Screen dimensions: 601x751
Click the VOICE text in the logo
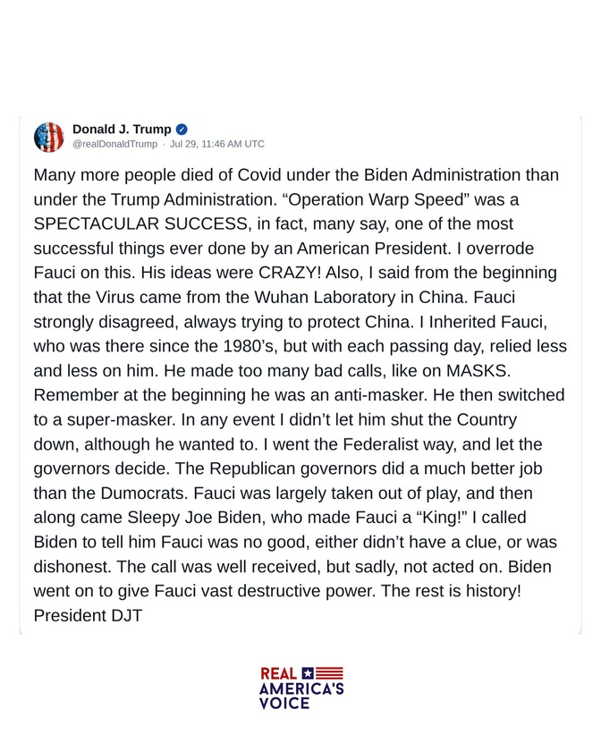284,703
